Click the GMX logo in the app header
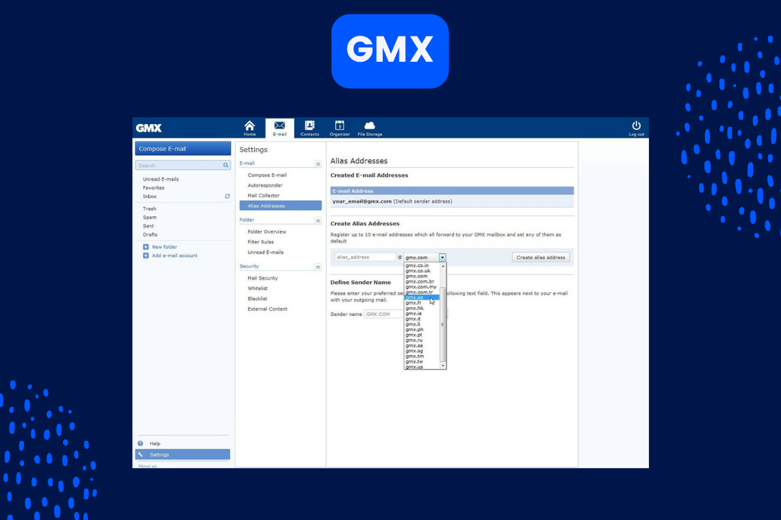781x520 pixels. click(148, 128)
